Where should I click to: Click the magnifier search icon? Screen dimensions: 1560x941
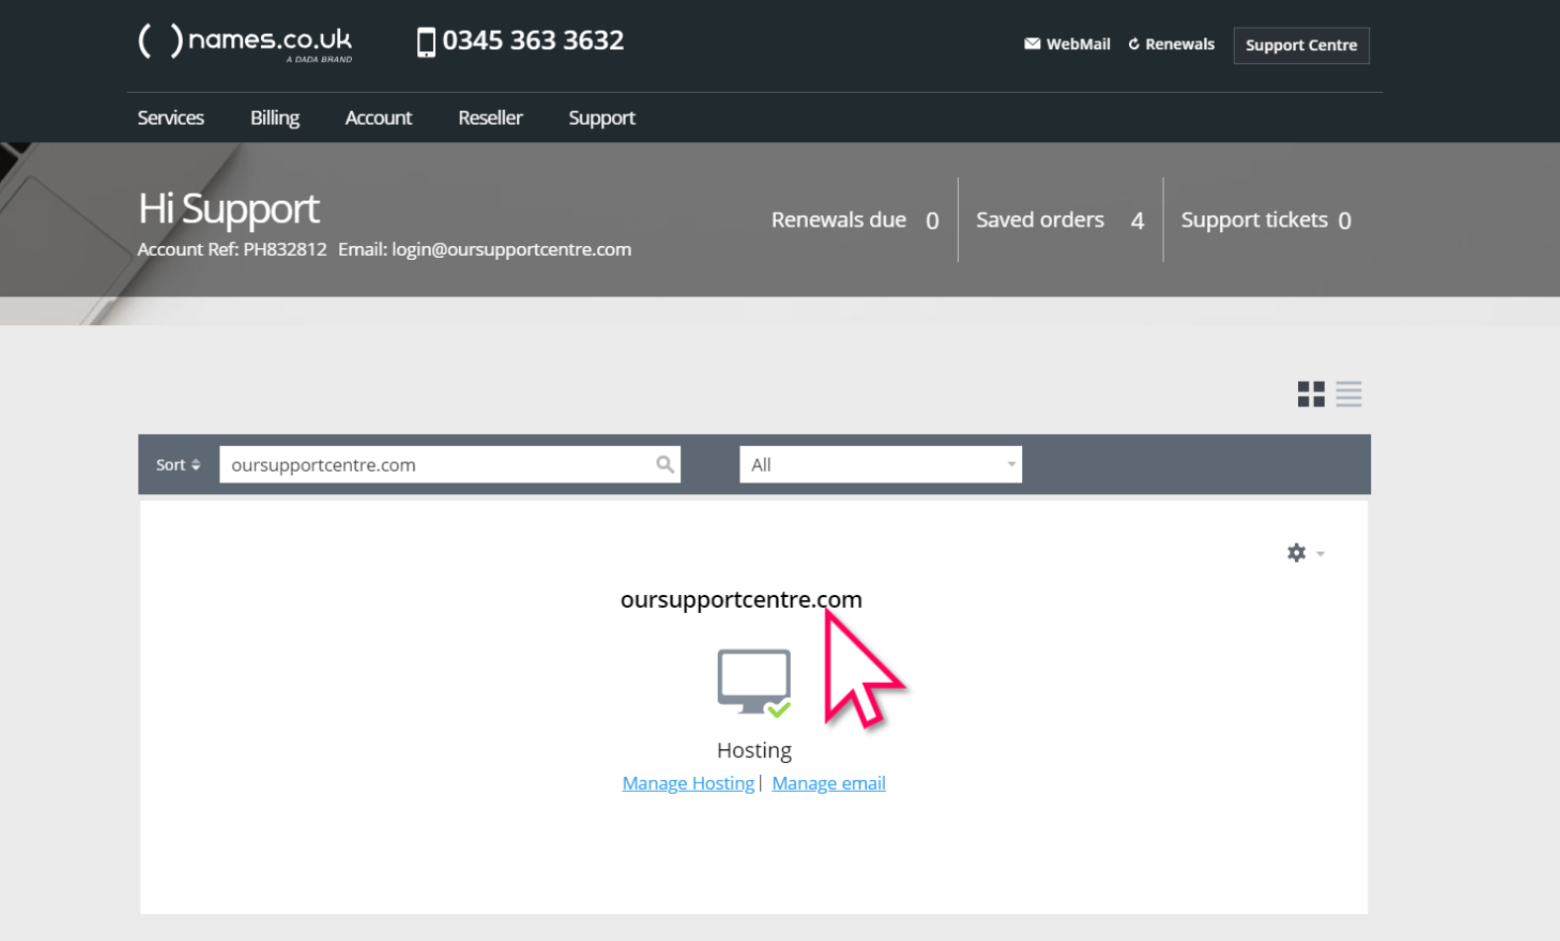click(x=665, y=465)
